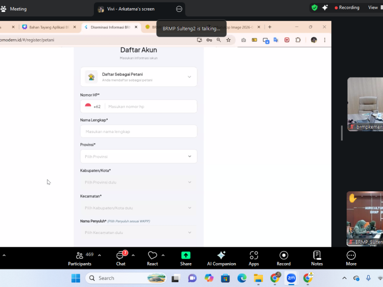The height and width of the screenshot is (287, 383).
Task: Open AI Companion
Action: point(221,258)
